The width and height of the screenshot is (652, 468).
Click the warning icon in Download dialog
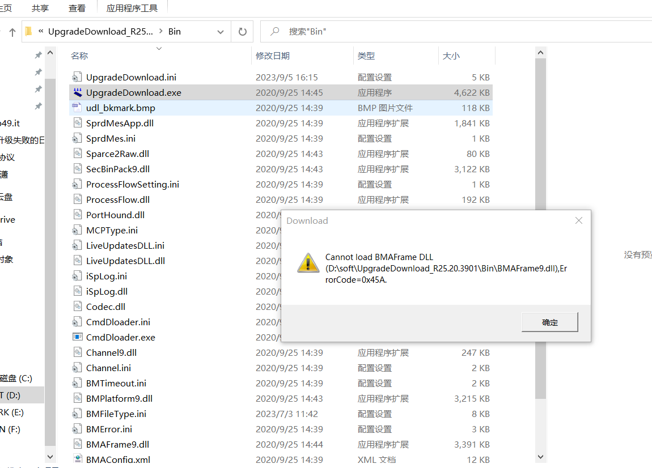308,263
